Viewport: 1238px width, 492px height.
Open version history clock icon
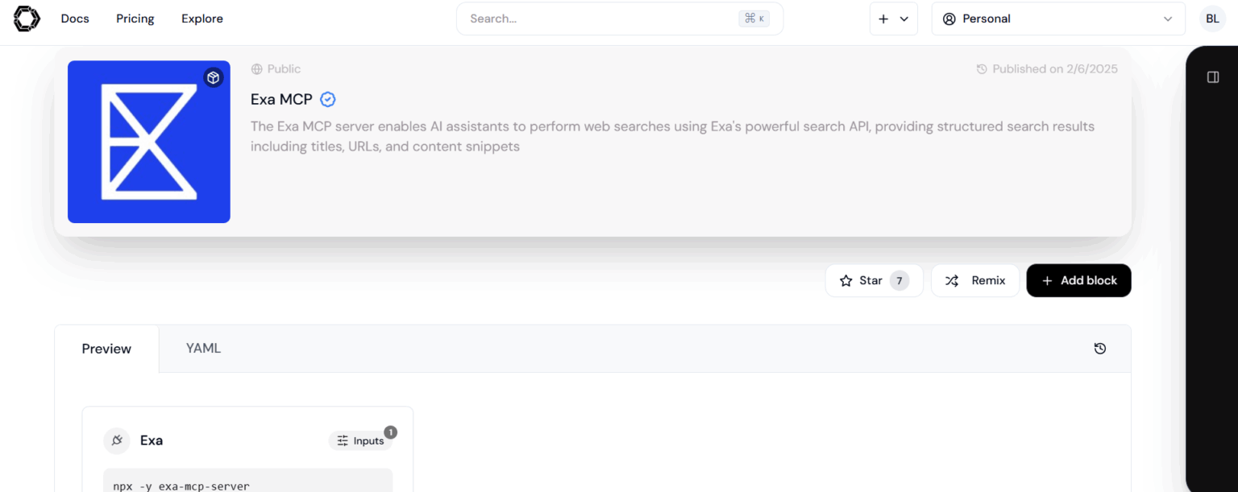click(1100, 349)
